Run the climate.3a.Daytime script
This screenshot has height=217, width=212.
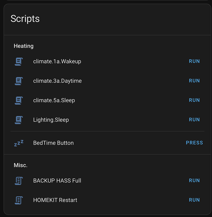(x=194, y=81)
